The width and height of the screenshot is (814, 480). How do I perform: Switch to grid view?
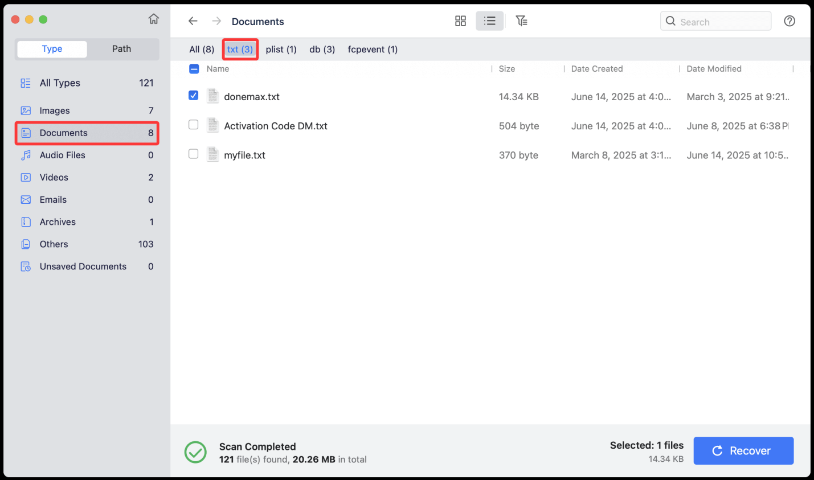click(460, 20)
